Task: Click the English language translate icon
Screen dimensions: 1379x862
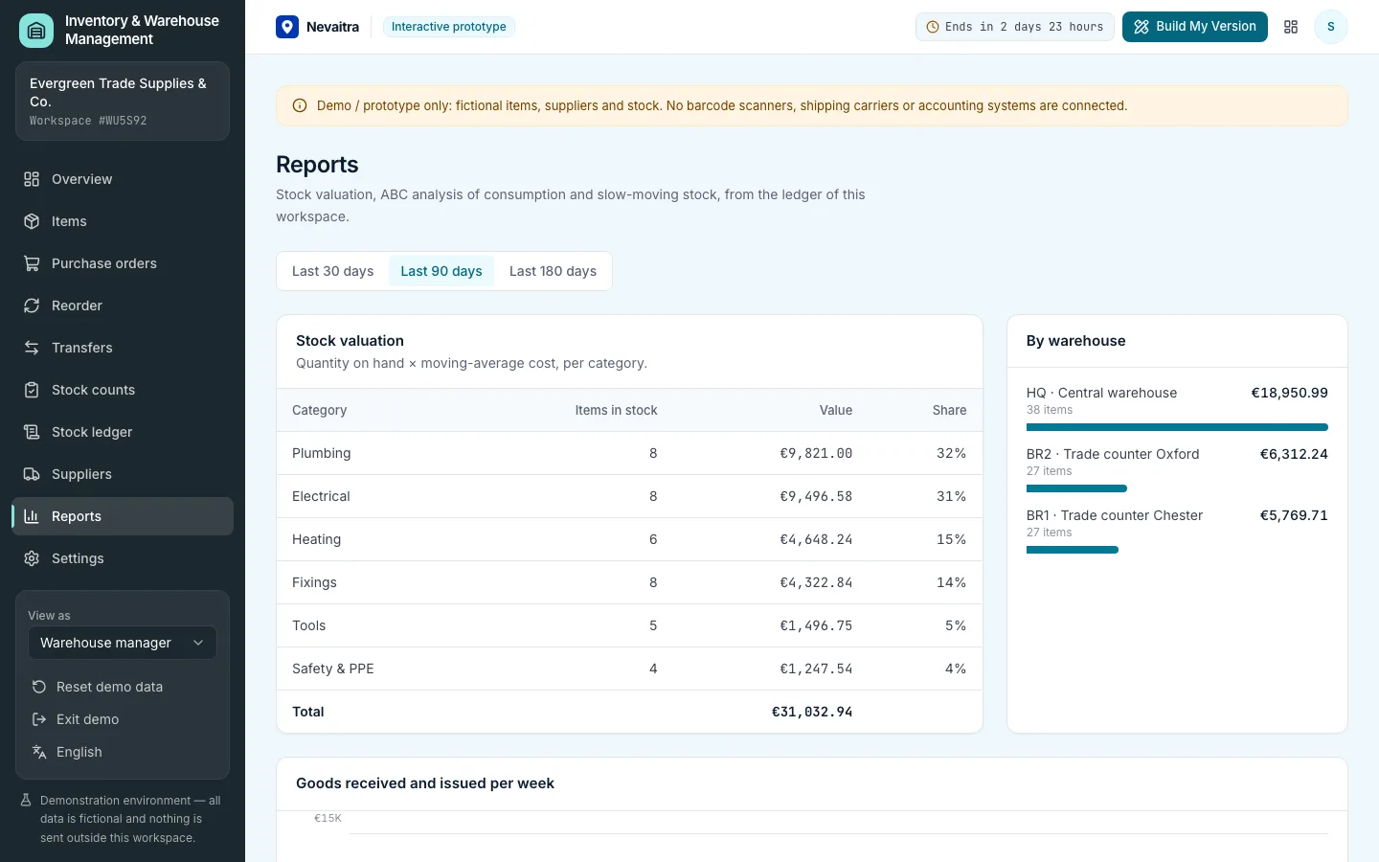Action: (39, 752)
